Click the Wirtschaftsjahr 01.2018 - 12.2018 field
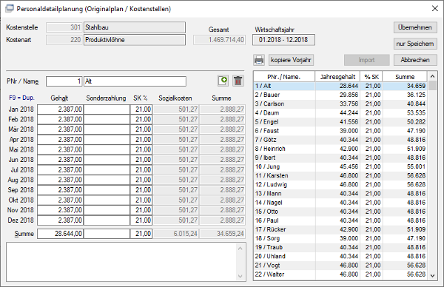 coord(283,40)
